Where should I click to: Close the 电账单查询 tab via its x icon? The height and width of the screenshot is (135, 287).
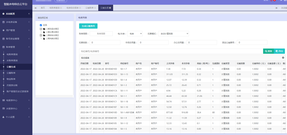[61, 8]
